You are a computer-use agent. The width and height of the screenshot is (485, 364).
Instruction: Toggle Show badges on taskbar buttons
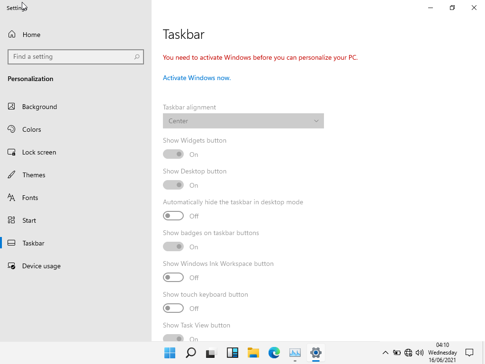[173, 246]
